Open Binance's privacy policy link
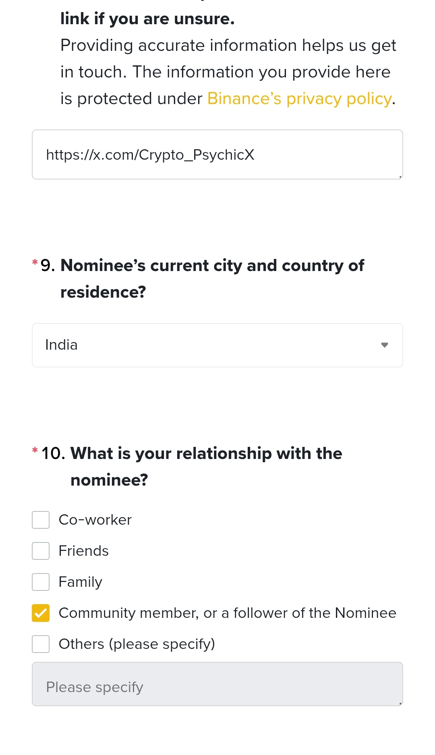Image resolution: width=435 pixels, height=755 pixels. click(x=299, y=99)
